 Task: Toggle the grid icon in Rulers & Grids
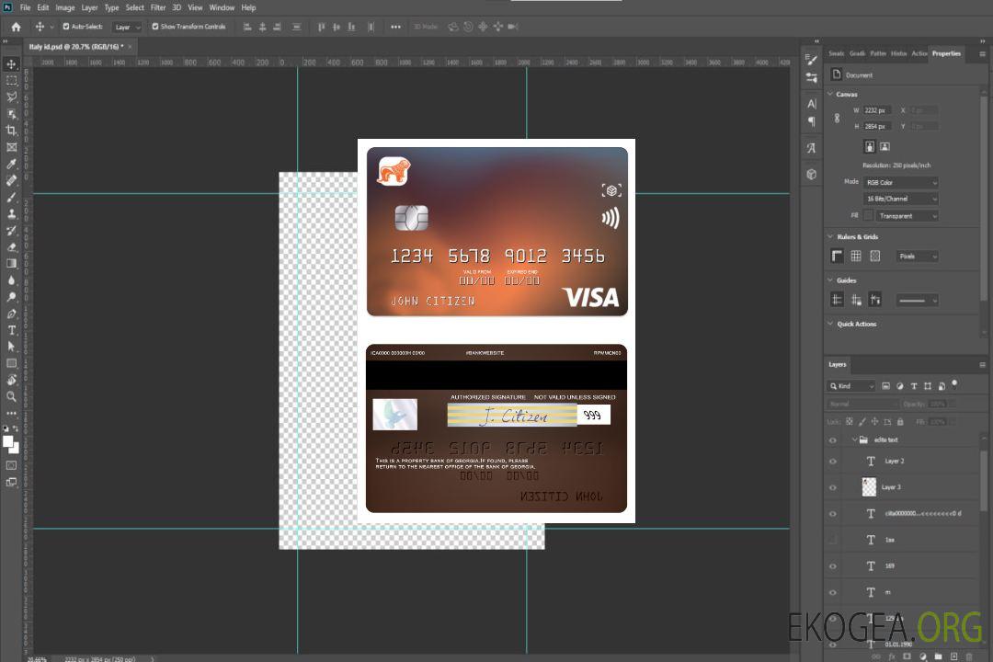[856, 256]
